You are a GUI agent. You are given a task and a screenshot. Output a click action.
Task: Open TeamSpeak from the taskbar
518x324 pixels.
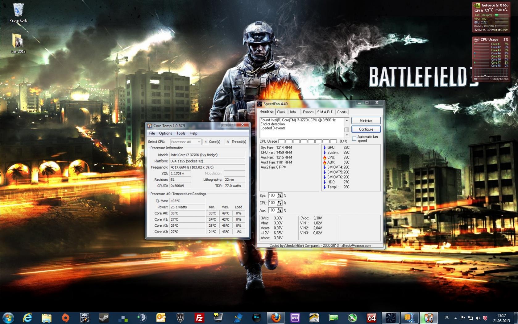point(142,318)
